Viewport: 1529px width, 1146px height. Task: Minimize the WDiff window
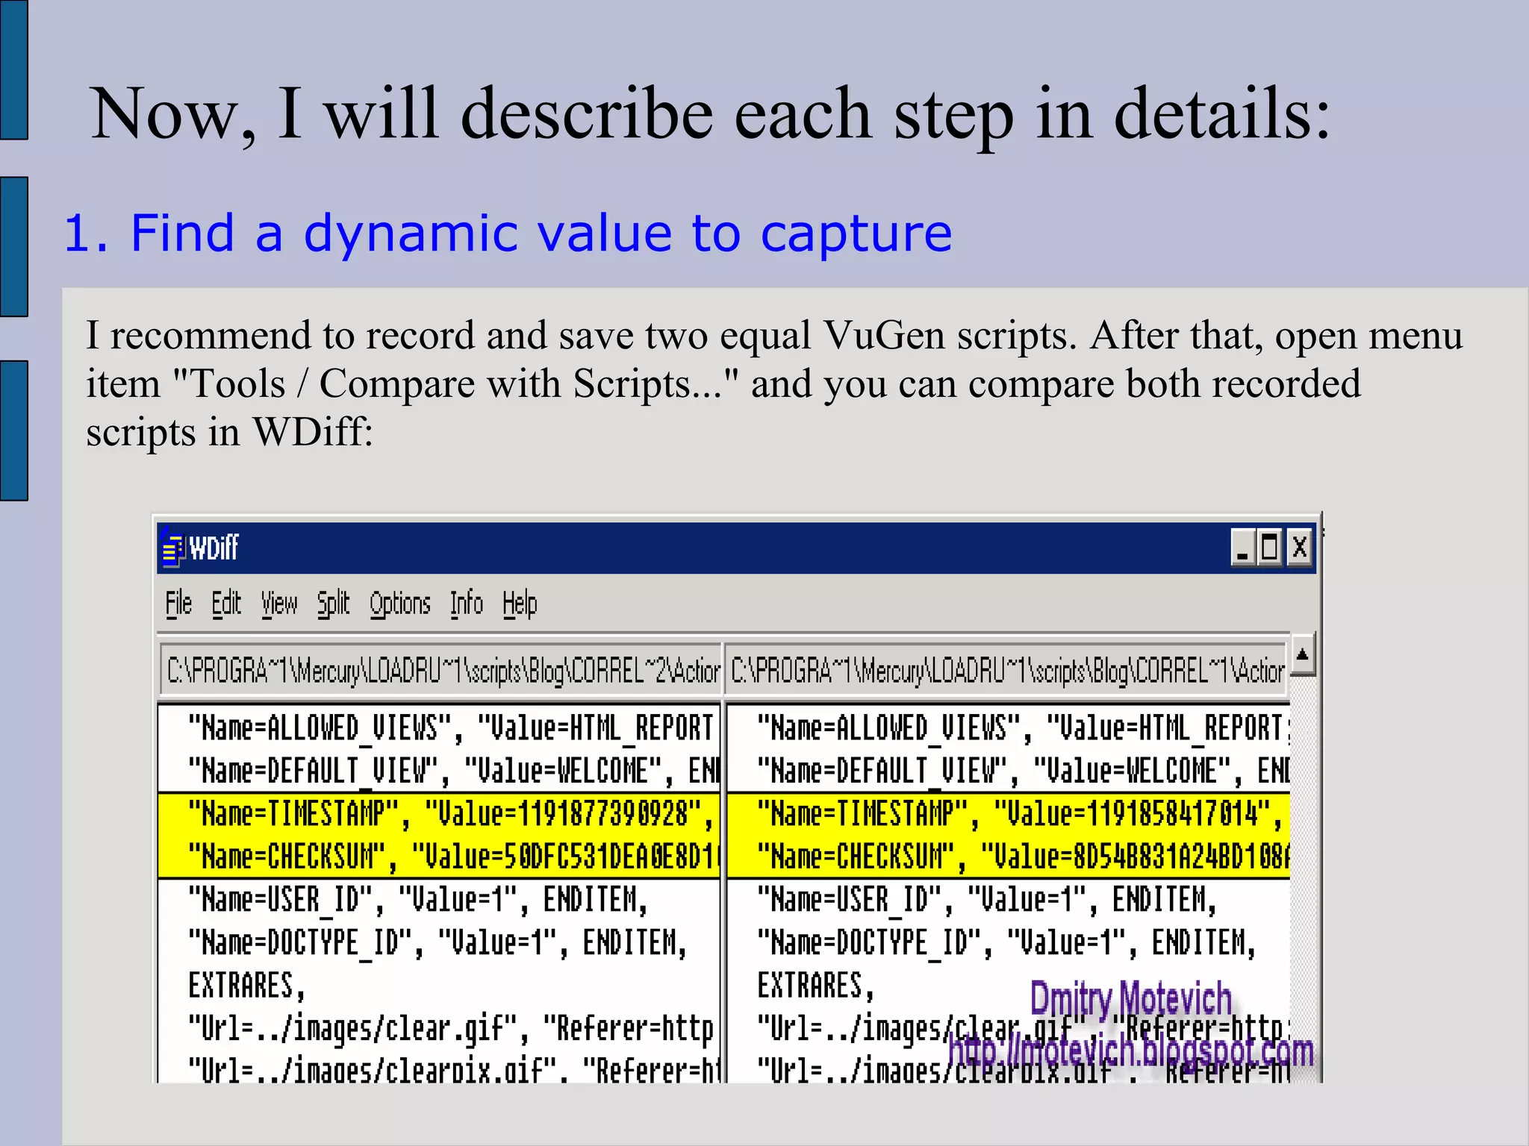(x=1242, y=548)
